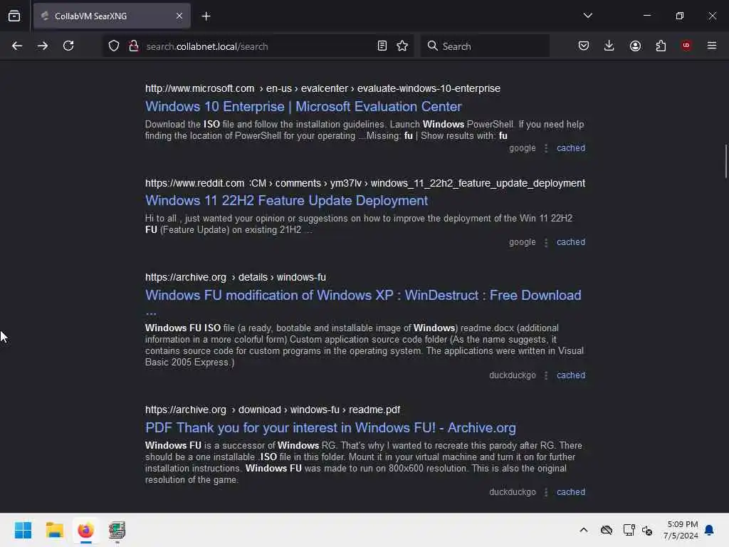Expand the list all tabs chevron
This screenshot has width=729, height=547.
pos(587,16)
